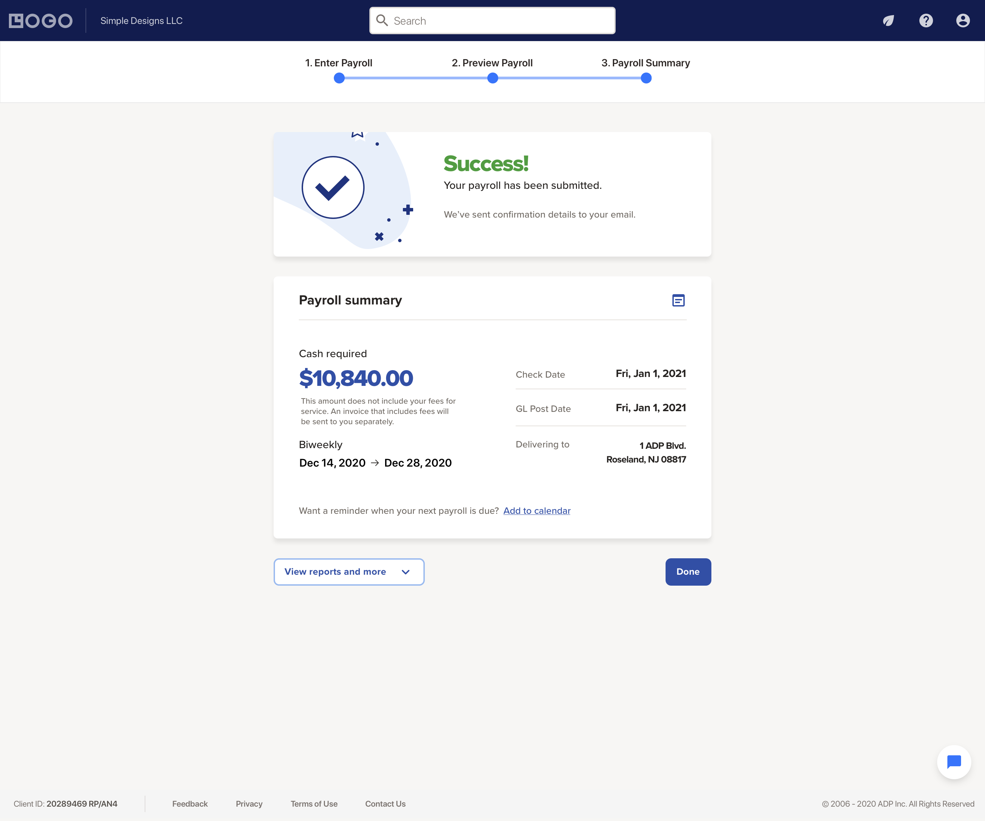Click the Step 1 Enter Payroll progress dot
985x821 pixels.
(340, 78)
